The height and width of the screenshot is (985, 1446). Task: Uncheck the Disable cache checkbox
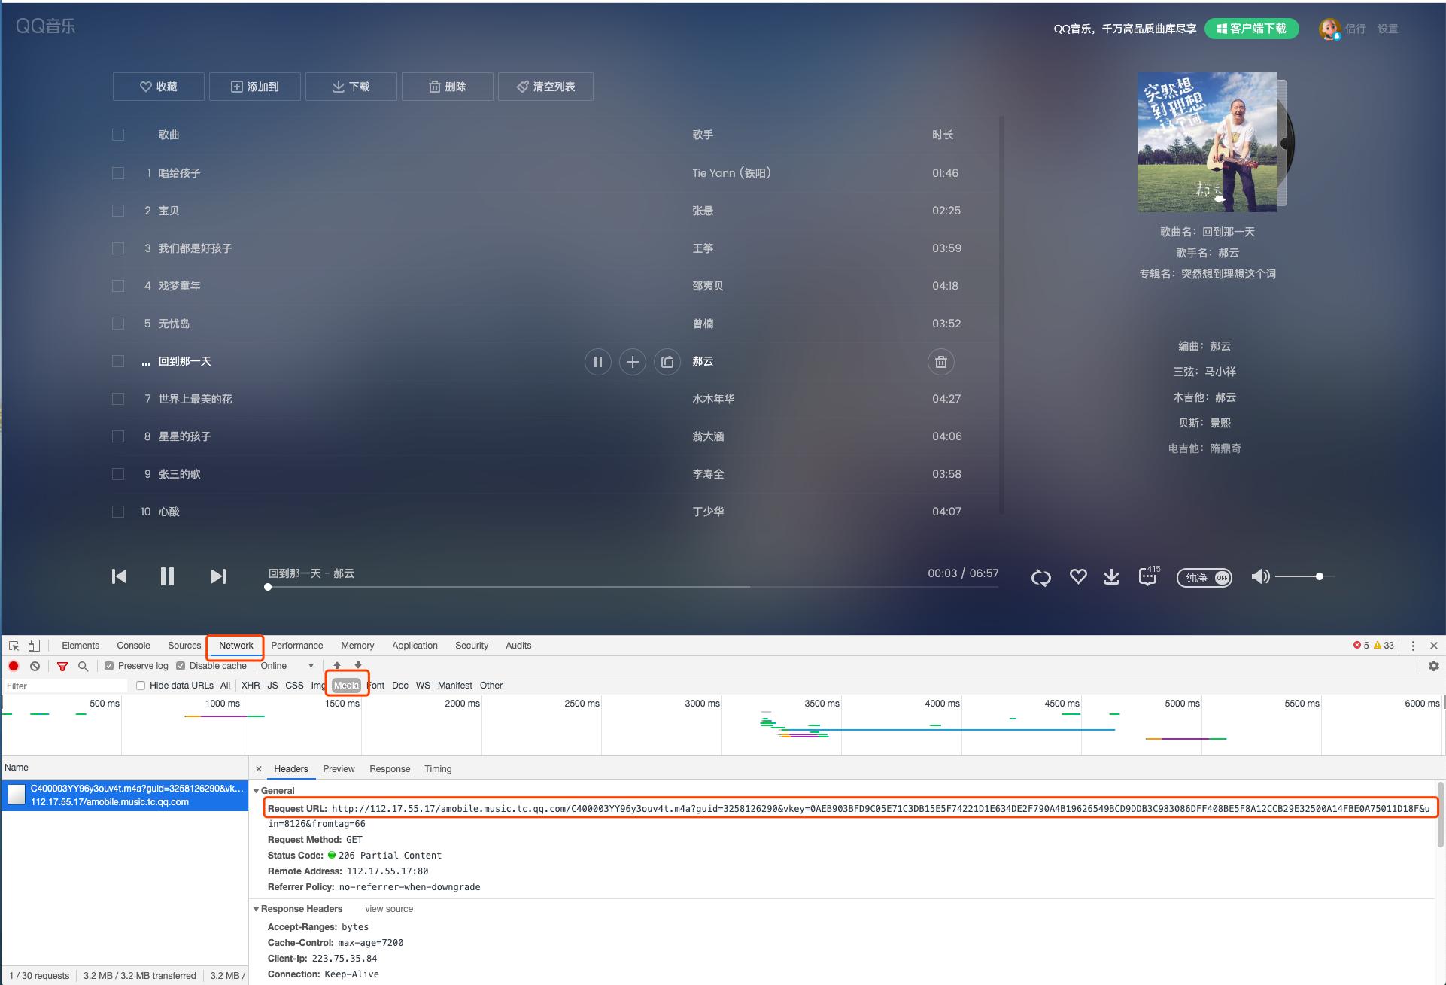(x=181, y=666)
